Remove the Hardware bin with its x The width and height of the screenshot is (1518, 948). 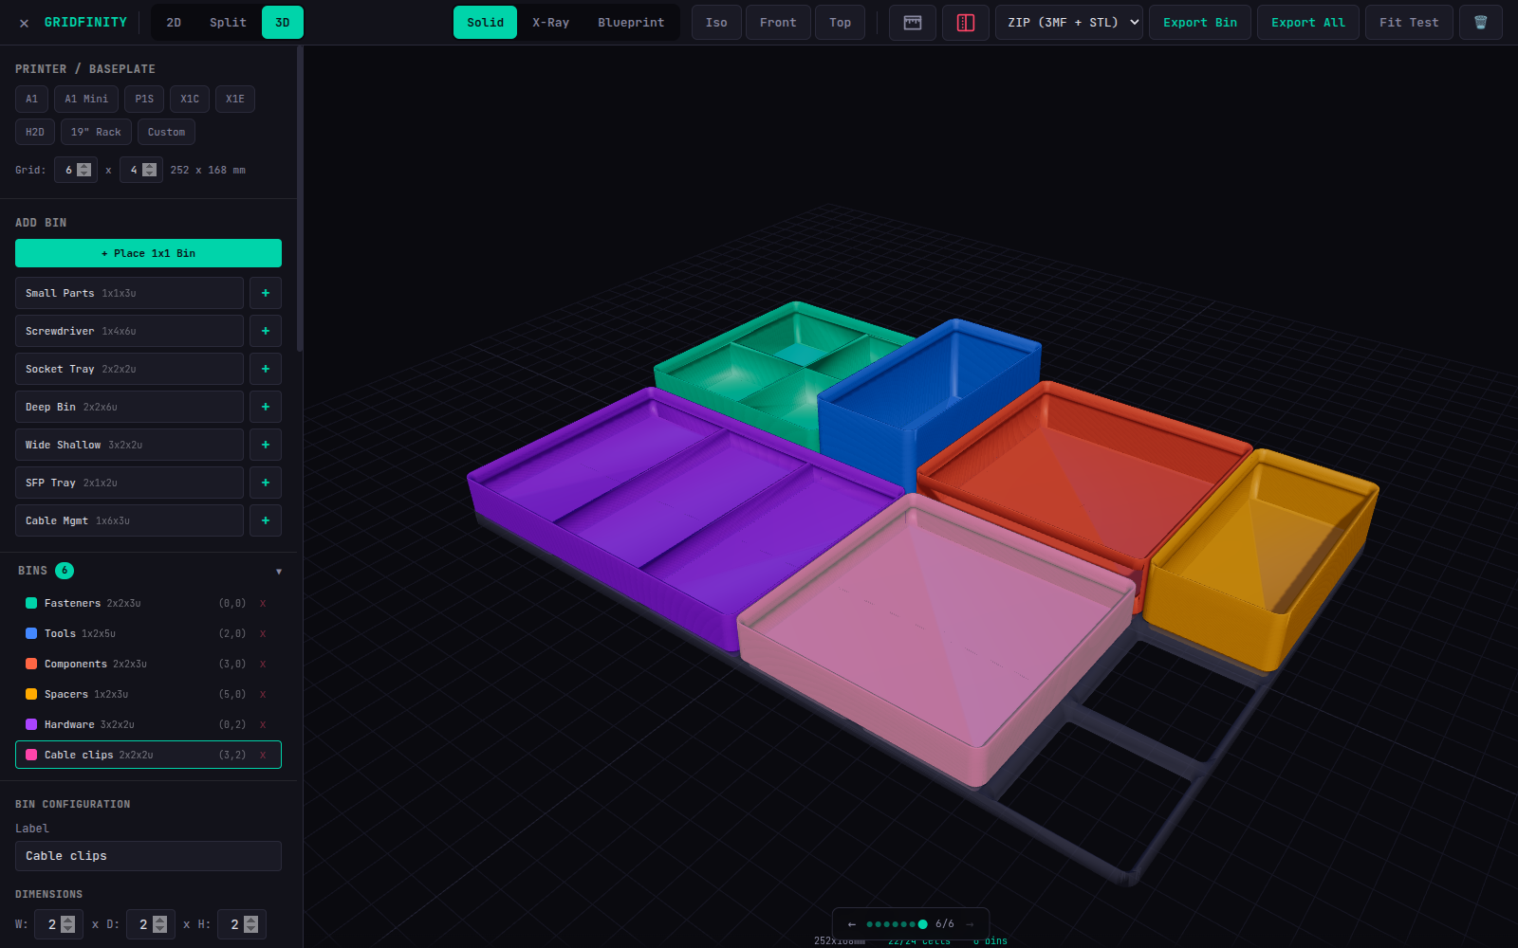pos(263,724)
